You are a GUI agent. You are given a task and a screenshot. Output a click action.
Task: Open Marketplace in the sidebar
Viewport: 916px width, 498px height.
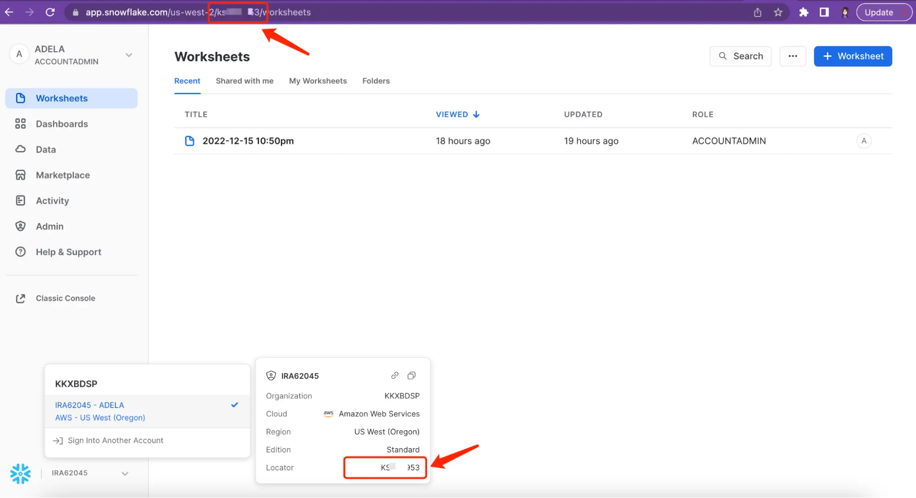(x=71, y=175)
